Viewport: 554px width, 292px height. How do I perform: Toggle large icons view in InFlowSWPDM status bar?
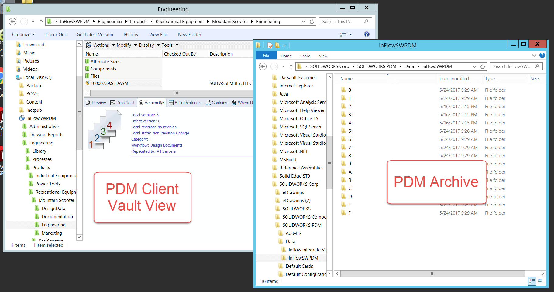pyautogui.click(x=540, y=281)
